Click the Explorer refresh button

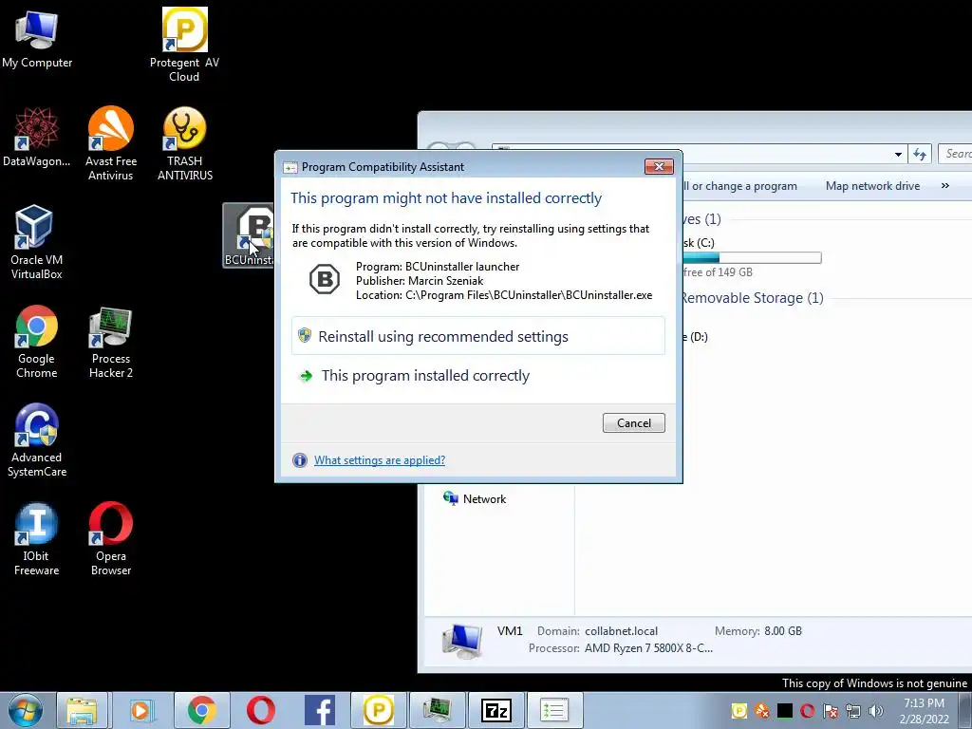[x=919, y=155]
